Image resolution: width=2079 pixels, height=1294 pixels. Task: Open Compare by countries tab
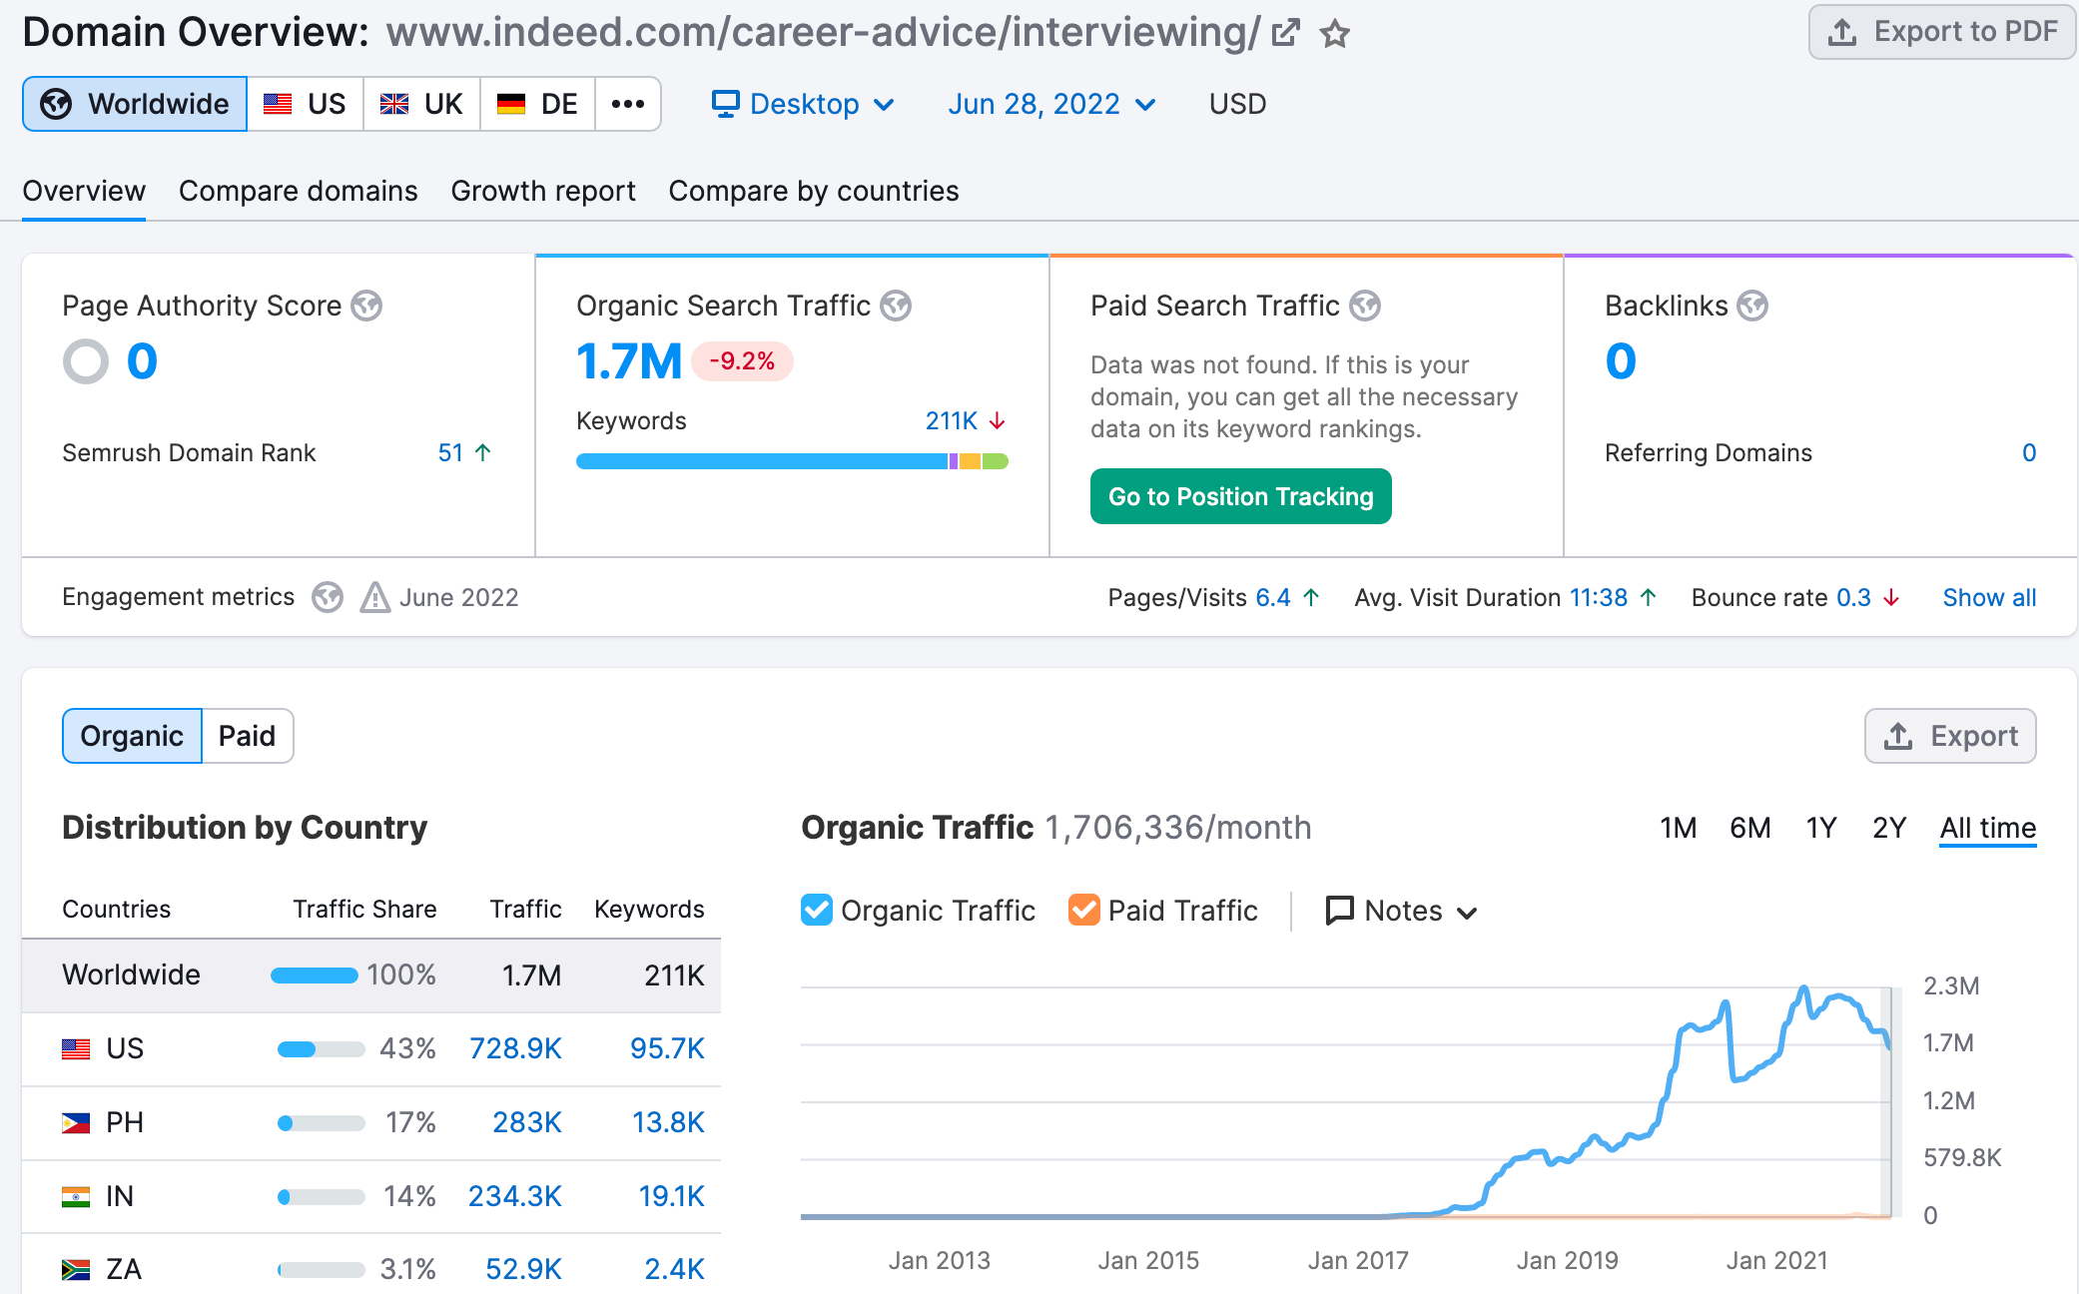point(814,191)
